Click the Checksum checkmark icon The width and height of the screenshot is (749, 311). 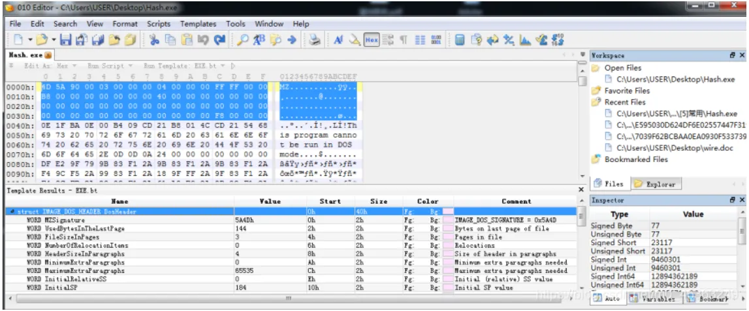click(541, 40)
